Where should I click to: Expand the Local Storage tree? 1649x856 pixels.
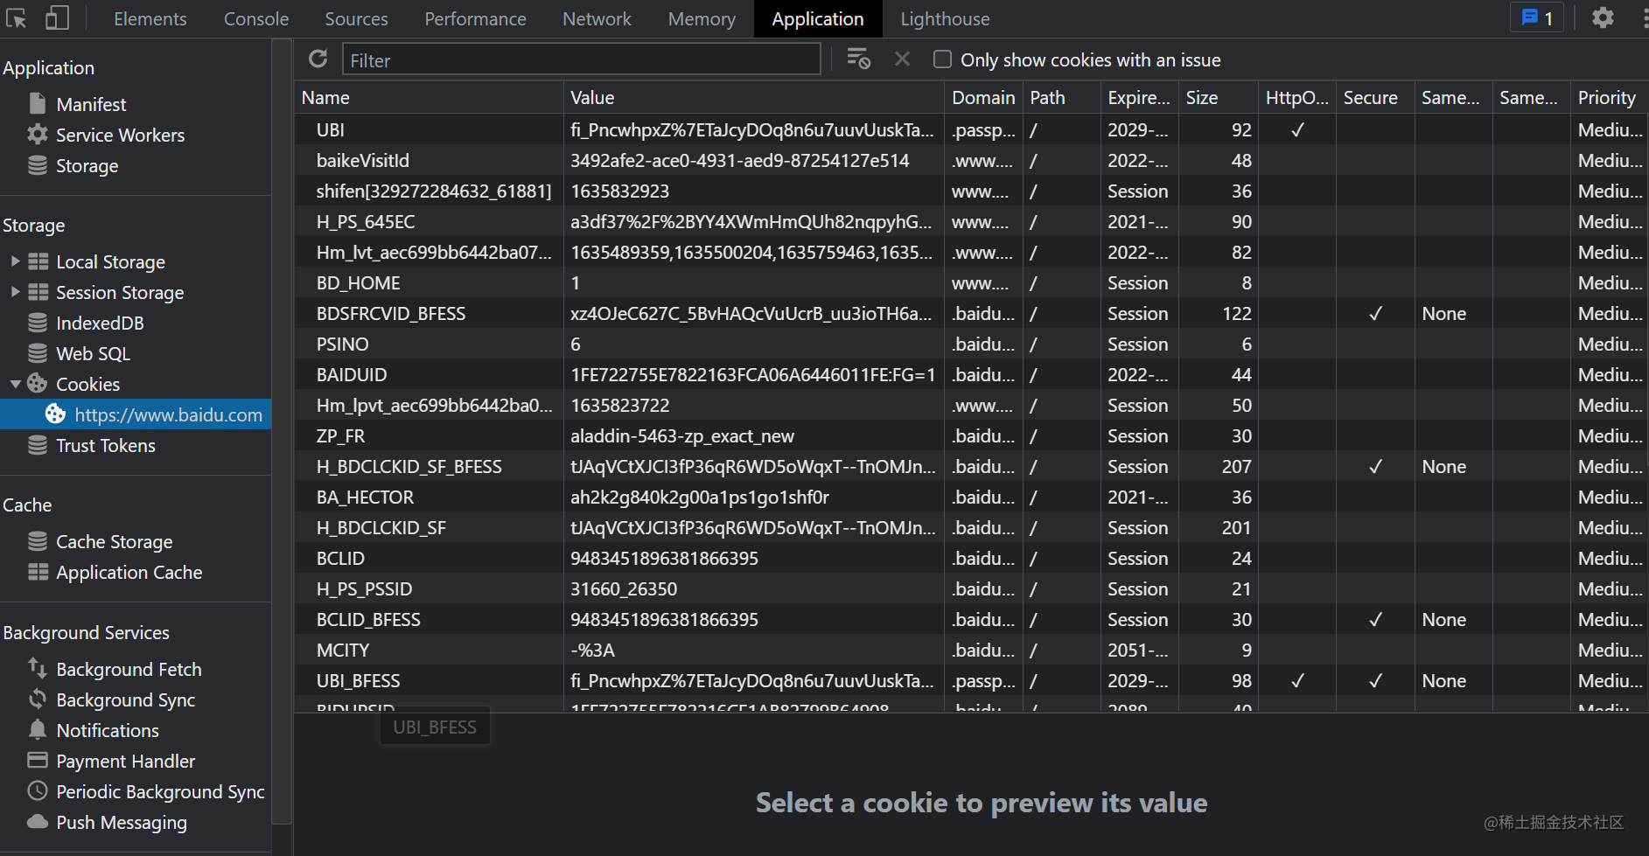click(x=15, y=261)
